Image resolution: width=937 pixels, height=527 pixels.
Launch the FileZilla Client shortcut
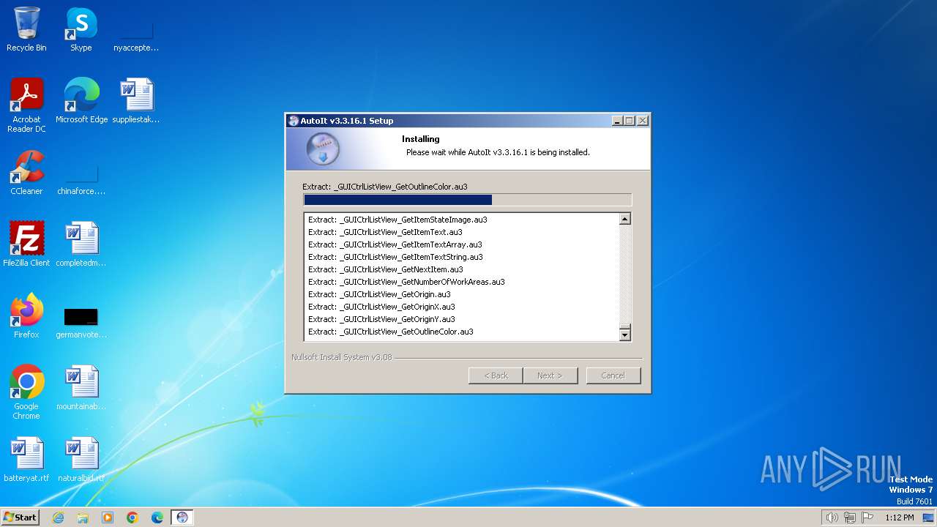pos(26,244)
